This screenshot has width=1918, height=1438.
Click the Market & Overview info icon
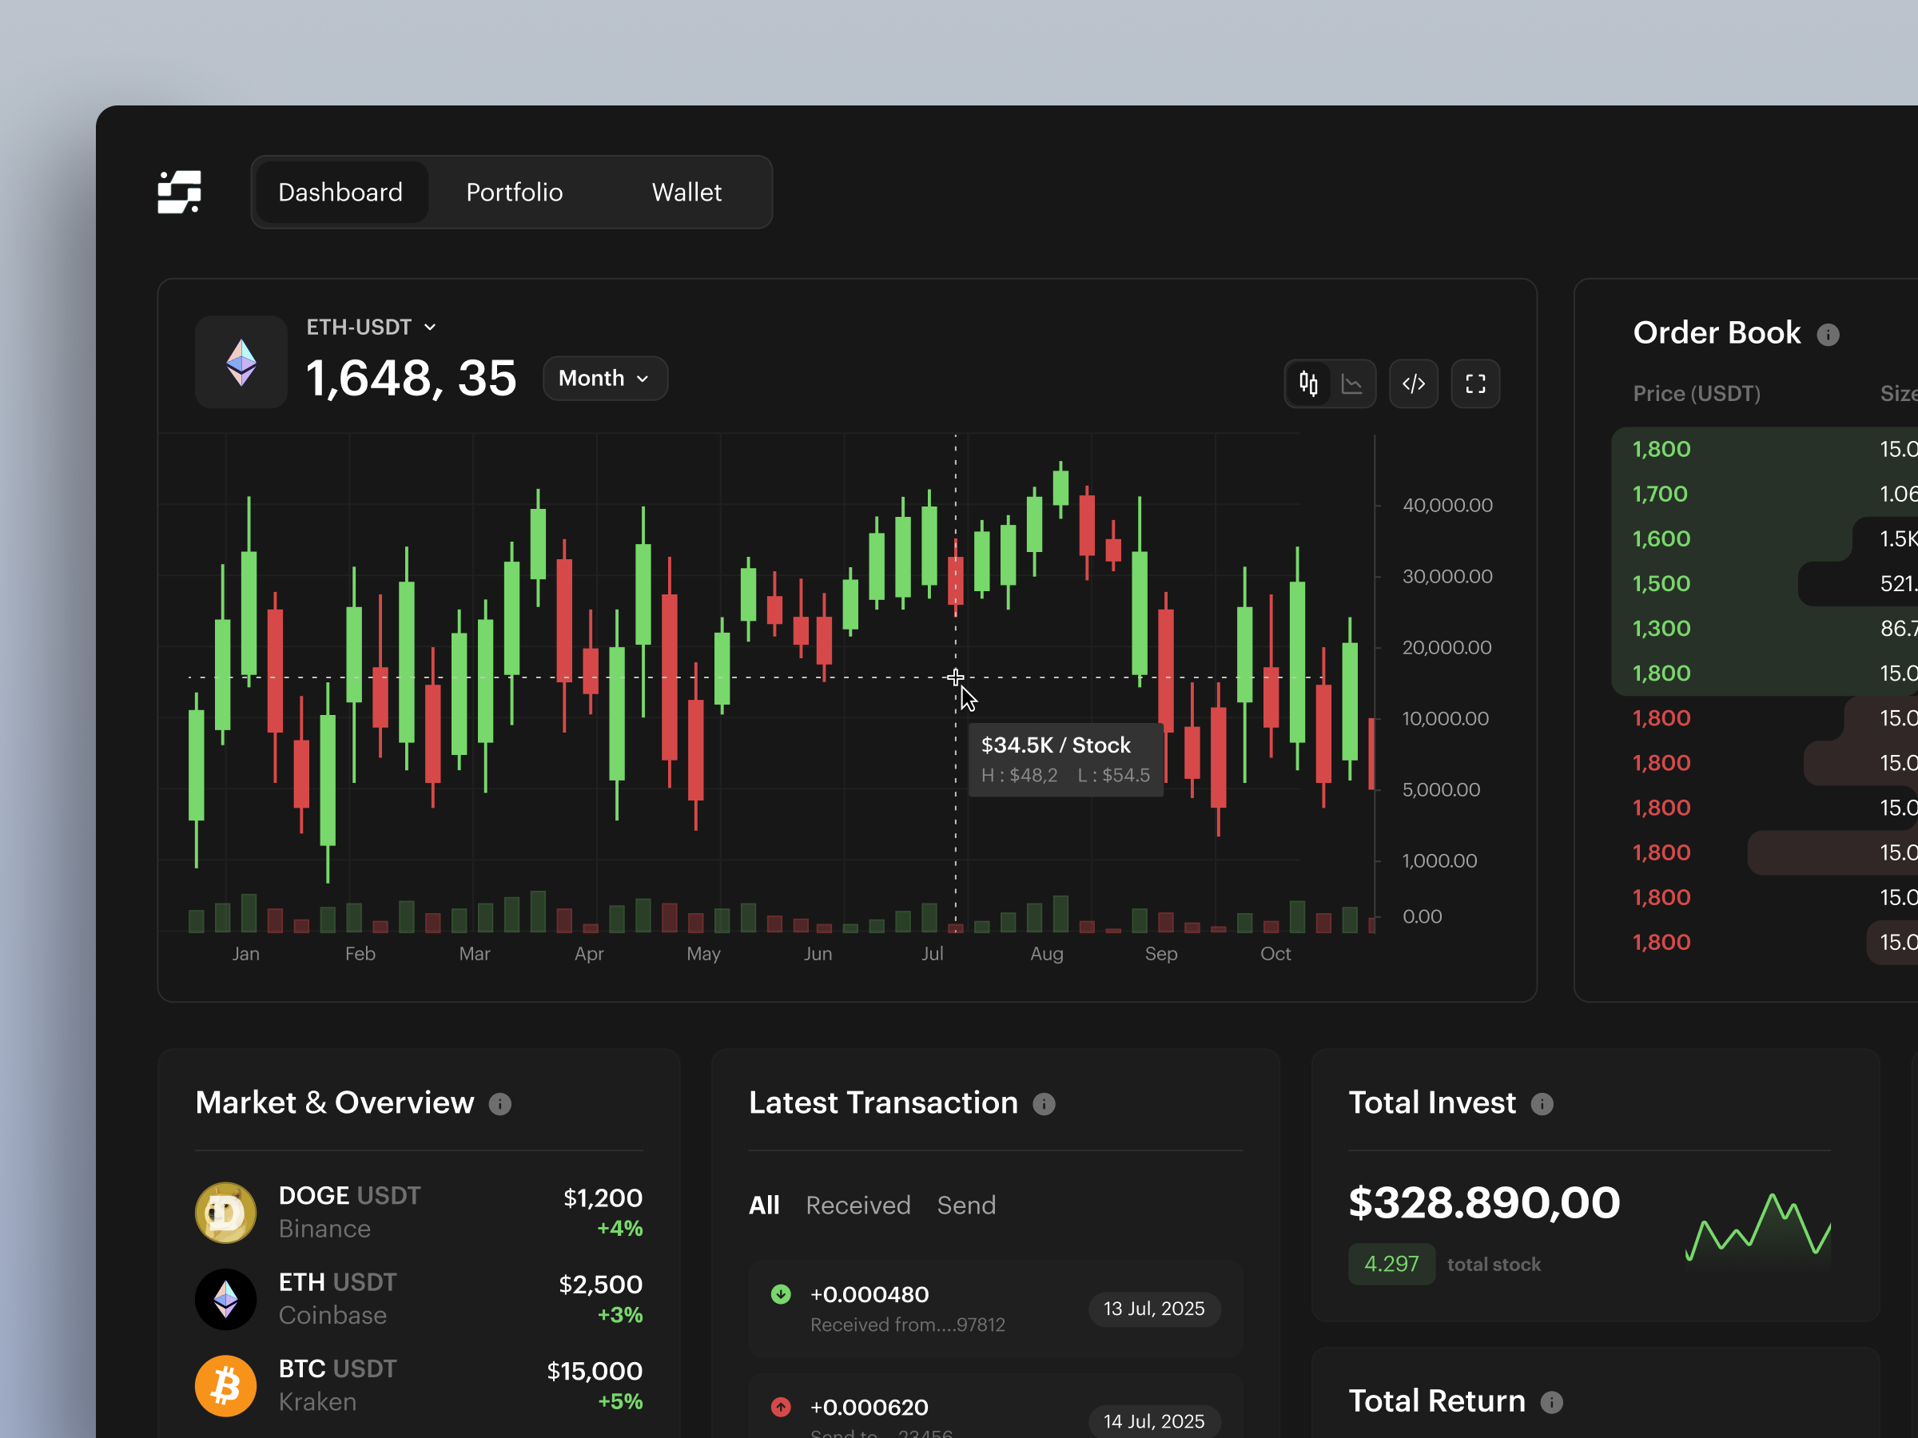500,1103
